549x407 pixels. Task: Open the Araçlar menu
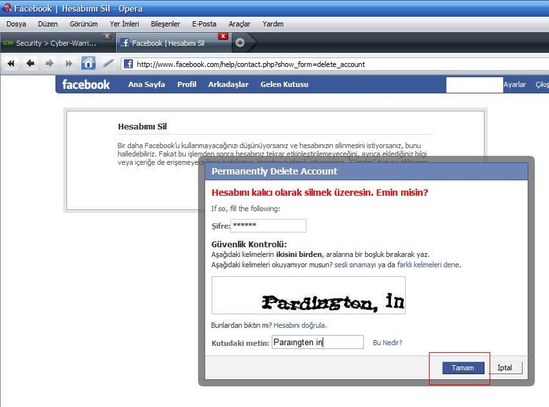pos(239,24)
